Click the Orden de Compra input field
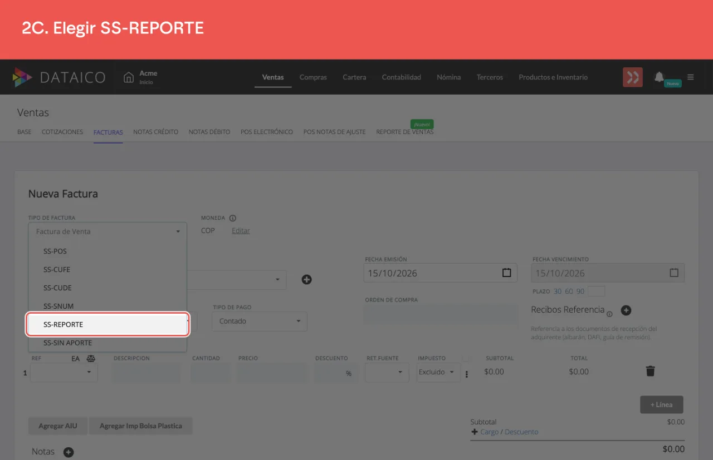Image resolution: width=713 pixels, height=460 pixels. click(x=441, y=313)
